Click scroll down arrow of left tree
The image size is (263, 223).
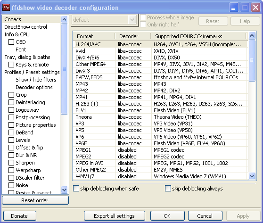tap(64, 190)
